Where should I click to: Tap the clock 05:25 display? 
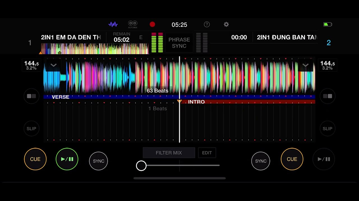click(179, 25)
